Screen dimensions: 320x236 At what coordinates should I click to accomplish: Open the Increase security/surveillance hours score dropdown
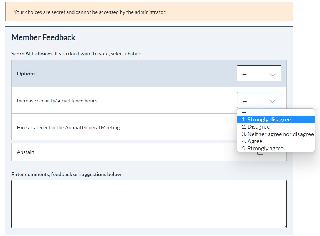coord(259,100)
